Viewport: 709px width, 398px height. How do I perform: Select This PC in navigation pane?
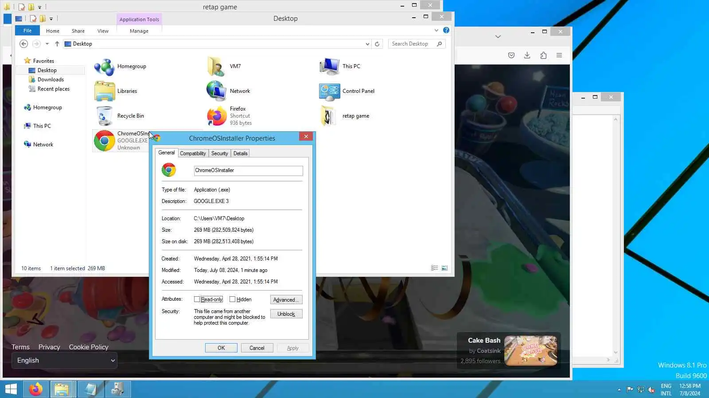(42, 126)
